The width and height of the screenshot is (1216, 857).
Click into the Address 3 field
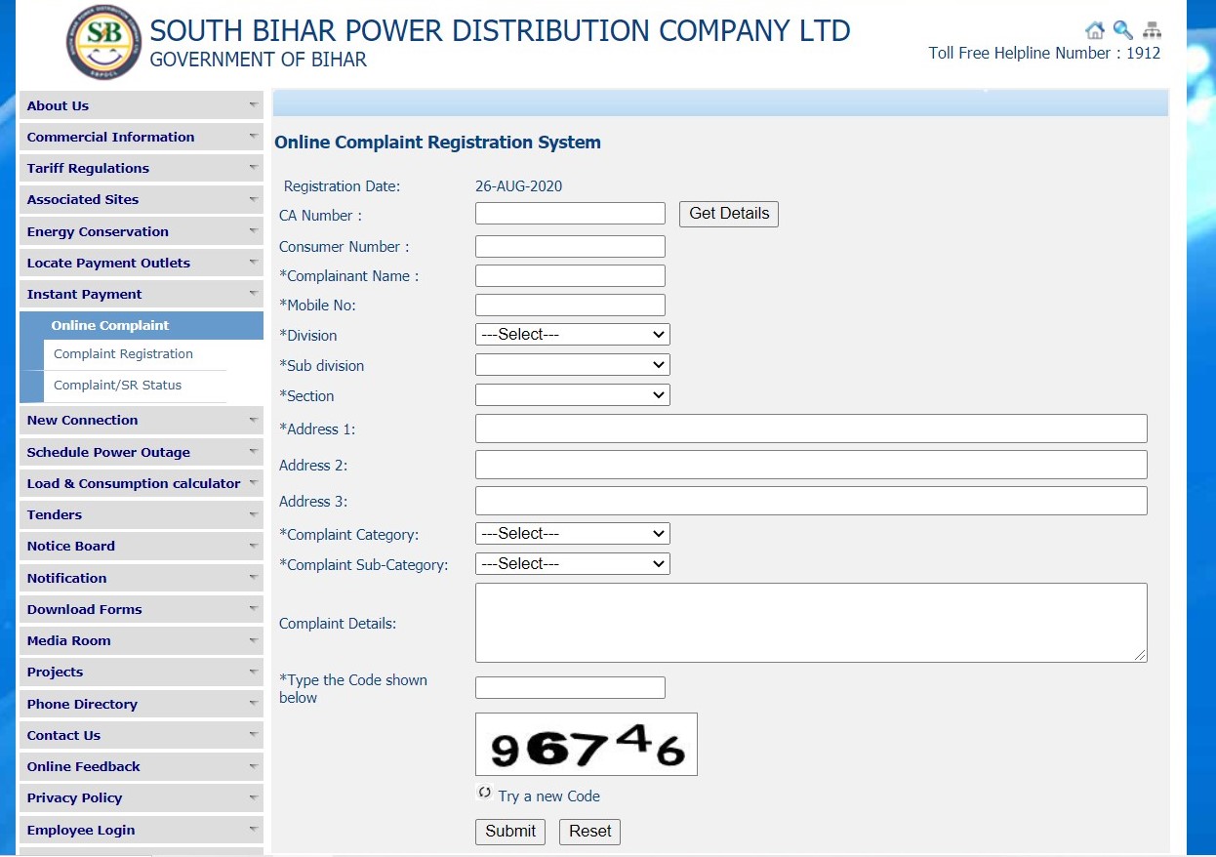[x=811, y=501]
